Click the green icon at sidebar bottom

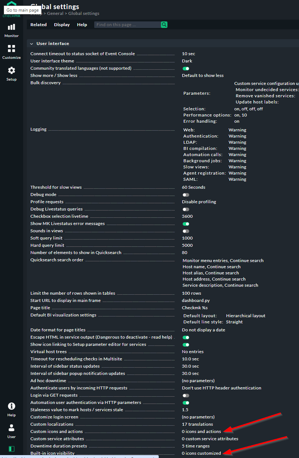pos(11,449)
